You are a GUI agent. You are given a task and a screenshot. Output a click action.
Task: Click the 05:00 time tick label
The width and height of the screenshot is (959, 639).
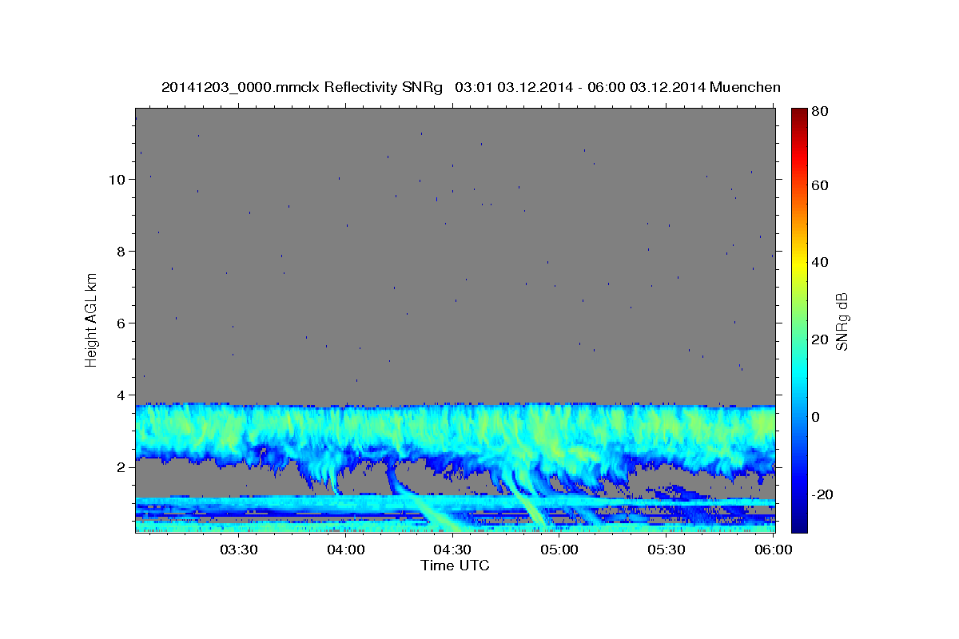pyautogui.click(x=559, y=550)
